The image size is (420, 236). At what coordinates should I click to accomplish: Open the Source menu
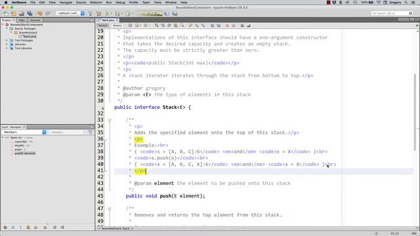(81, 3)
